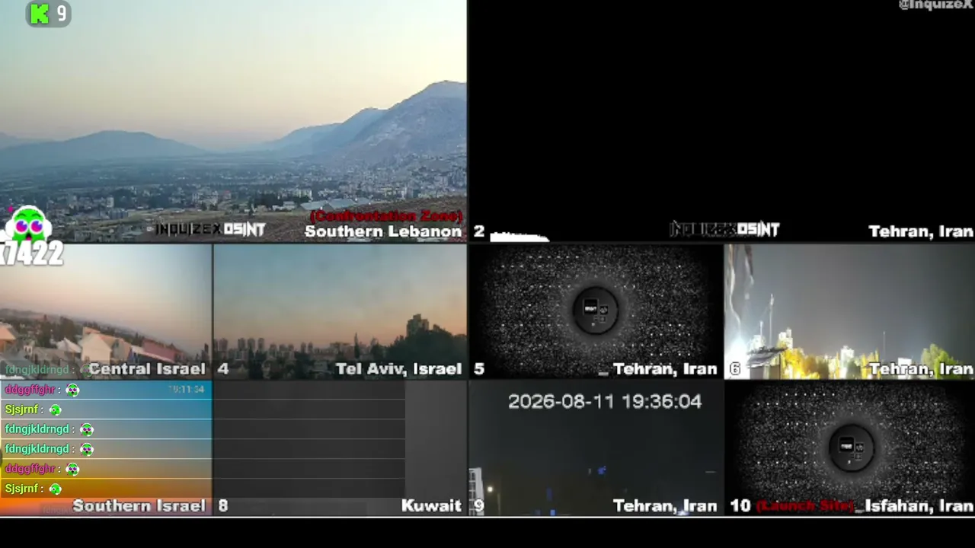The image size is (975, 548).
Task: Select the Southern Israel caption text
Action: (x=139, y=506)
